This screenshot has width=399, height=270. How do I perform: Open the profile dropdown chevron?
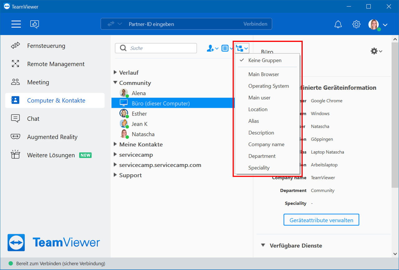[x=385, y=25]
